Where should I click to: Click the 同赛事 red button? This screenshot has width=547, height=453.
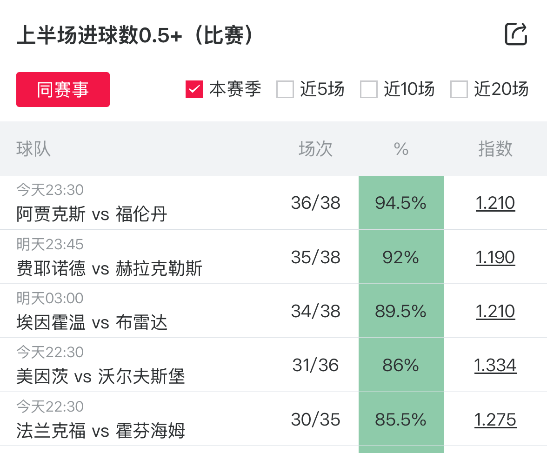coord(63,89)
